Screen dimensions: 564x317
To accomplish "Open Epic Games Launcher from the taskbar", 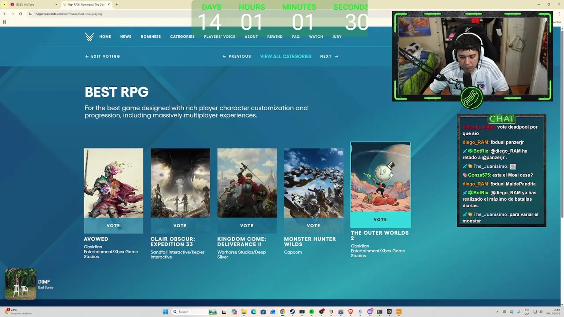I will [389, 312].
